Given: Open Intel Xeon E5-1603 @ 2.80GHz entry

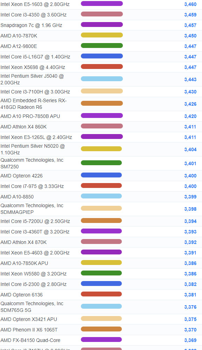Looking at the screenshot, I should tap(35, 4).
